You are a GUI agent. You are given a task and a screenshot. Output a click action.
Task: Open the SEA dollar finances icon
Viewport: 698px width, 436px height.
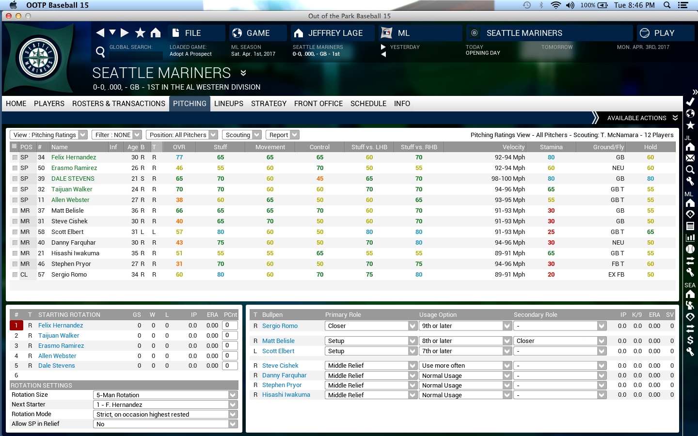coord(690,340)
